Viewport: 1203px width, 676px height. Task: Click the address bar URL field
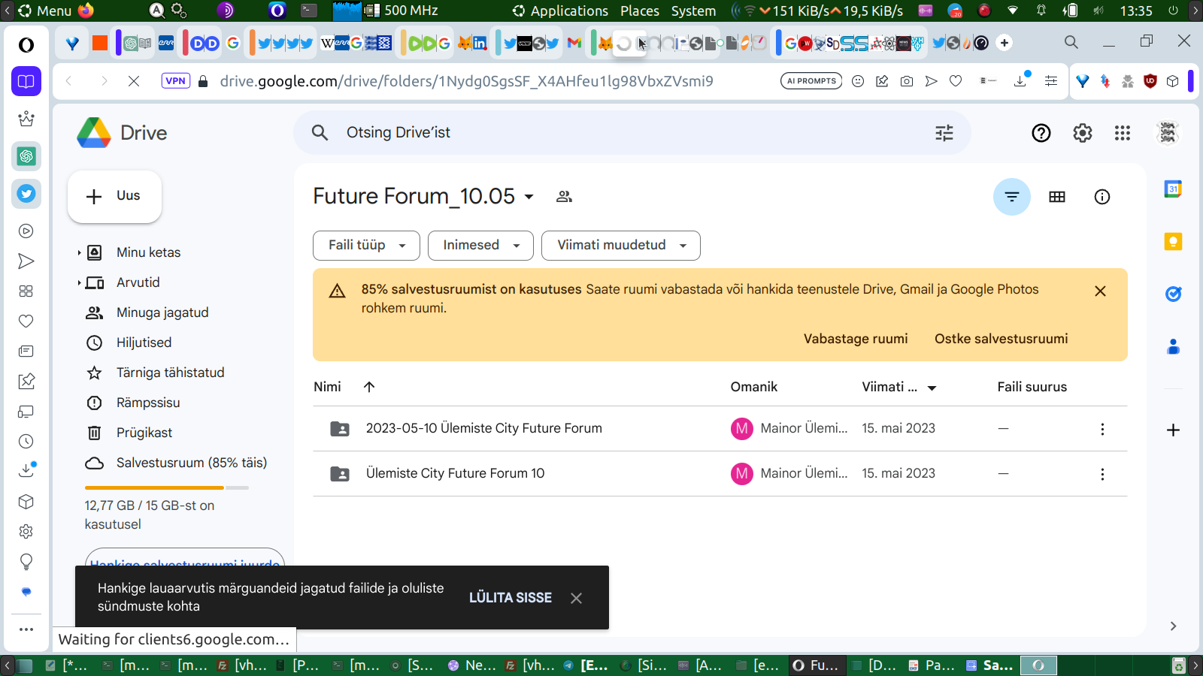tap(466, 81)
